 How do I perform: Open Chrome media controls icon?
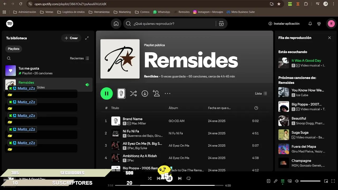click(x=318, y=4)
